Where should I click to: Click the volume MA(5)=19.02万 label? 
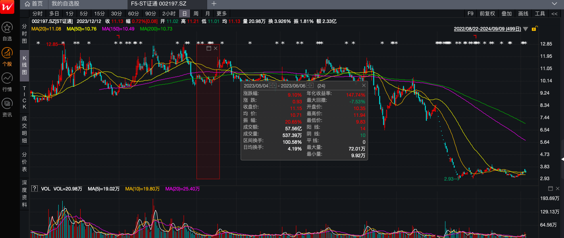104,189
